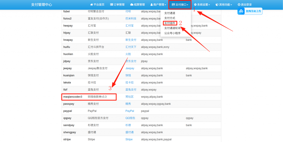283x142 pixels.
Task: Open the 梵社区 author link
Action: (129, 97)
